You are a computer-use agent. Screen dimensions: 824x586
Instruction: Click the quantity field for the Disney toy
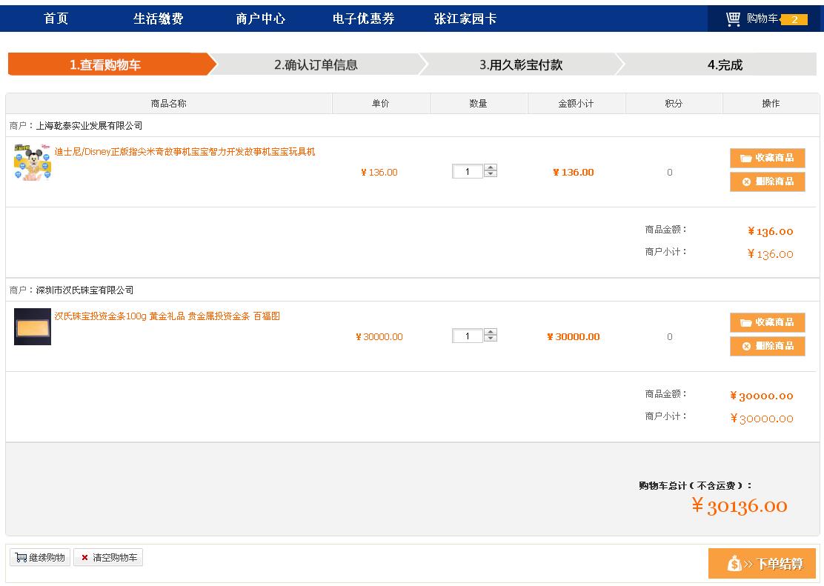click(x=467, y=171)
